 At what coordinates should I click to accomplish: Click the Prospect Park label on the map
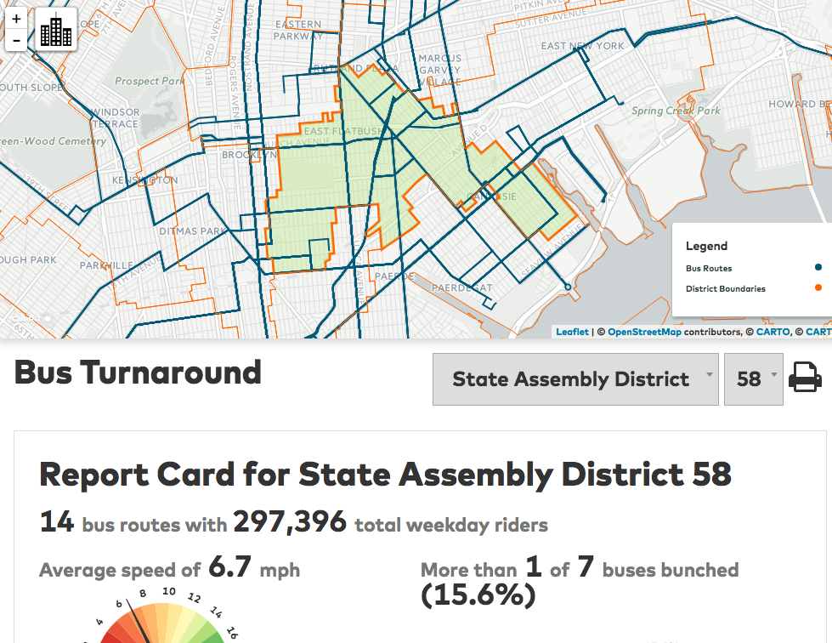149,81
